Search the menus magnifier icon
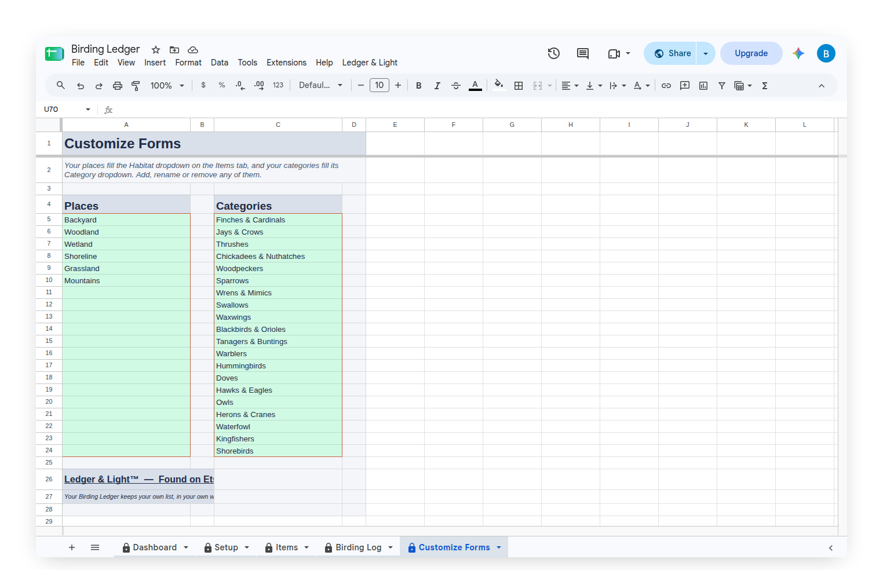This screenshot has width=883, height=570. coord(61,86)
